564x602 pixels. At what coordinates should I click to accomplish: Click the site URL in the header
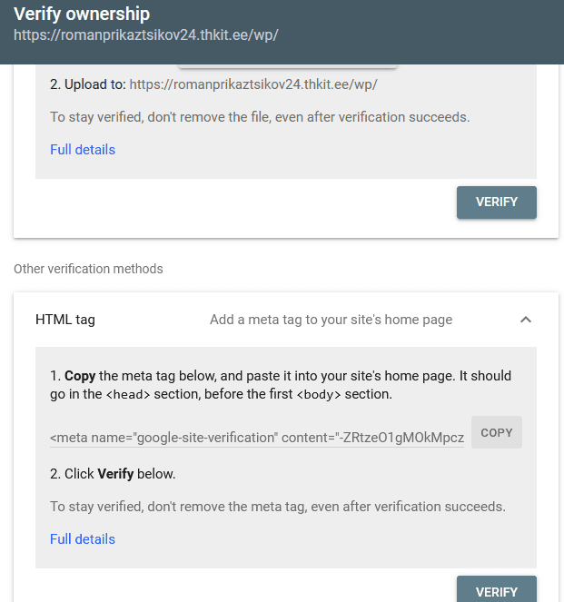coord(145,36)
